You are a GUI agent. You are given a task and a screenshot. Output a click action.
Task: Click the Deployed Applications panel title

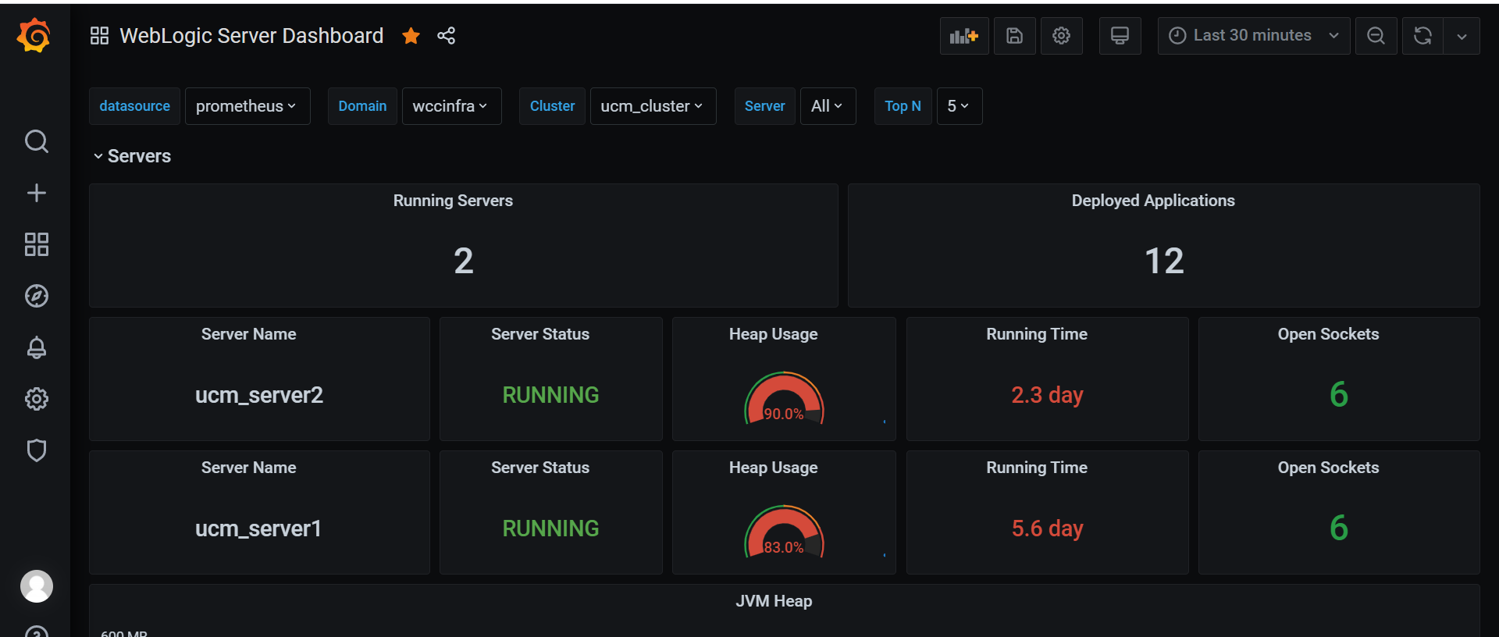pos(1153,201)
